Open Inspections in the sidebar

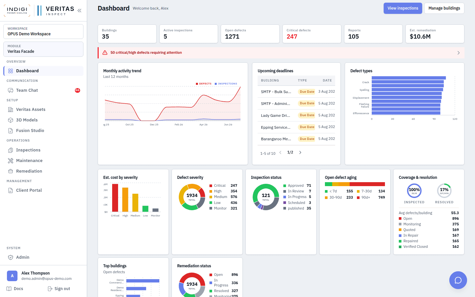(43, 150)
